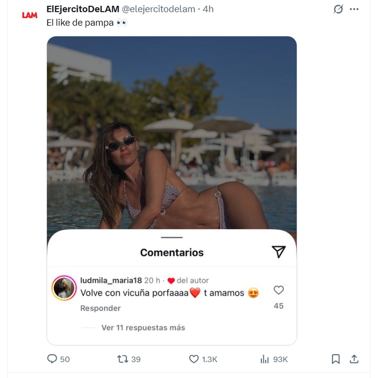
Task: View analytics via the bar chart icon
Action: 265,359
